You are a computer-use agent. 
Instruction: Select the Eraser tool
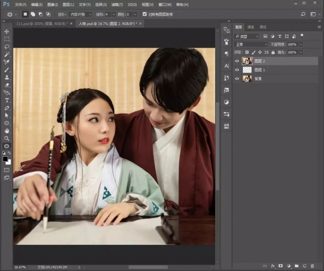coord(6,85)
